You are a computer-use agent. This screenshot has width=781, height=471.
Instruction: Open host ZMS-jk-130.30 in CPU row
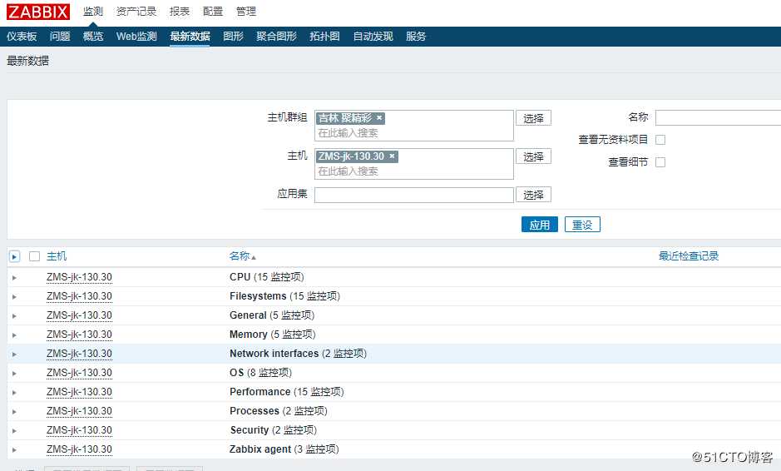79,277
